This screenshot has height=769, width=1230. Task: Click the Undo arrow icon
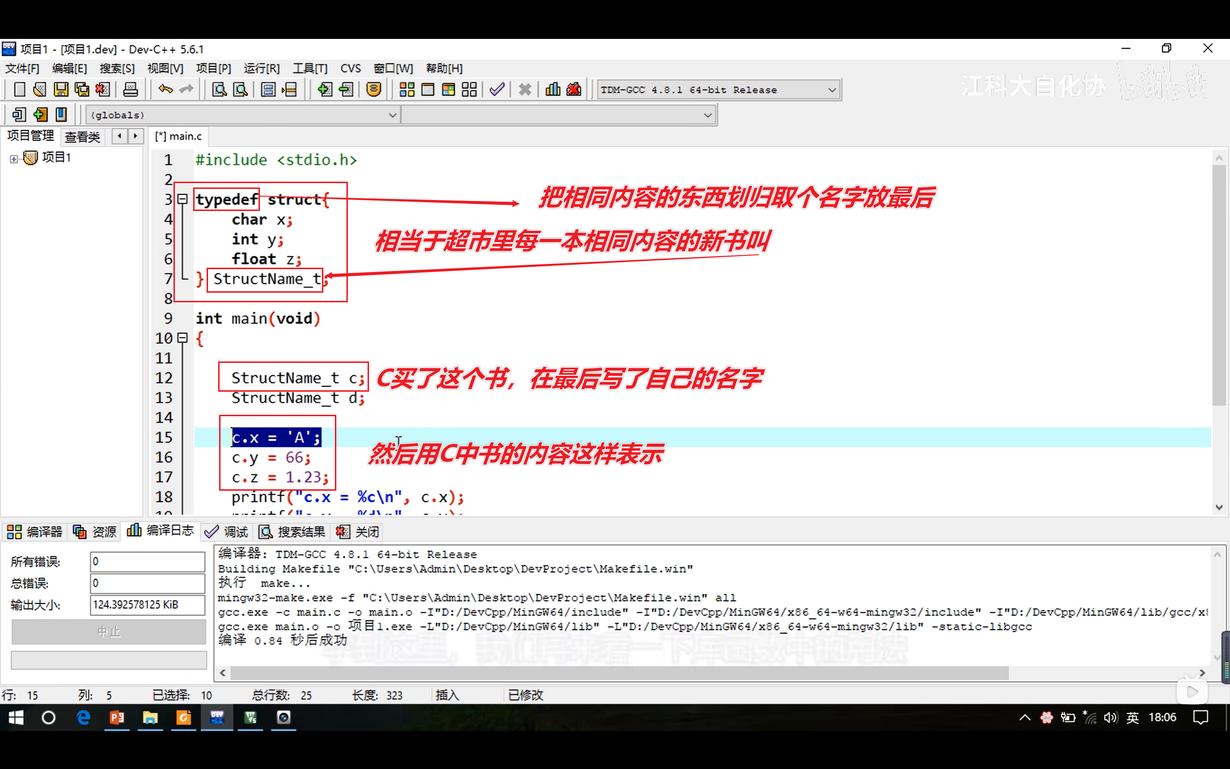click(165, 89)
